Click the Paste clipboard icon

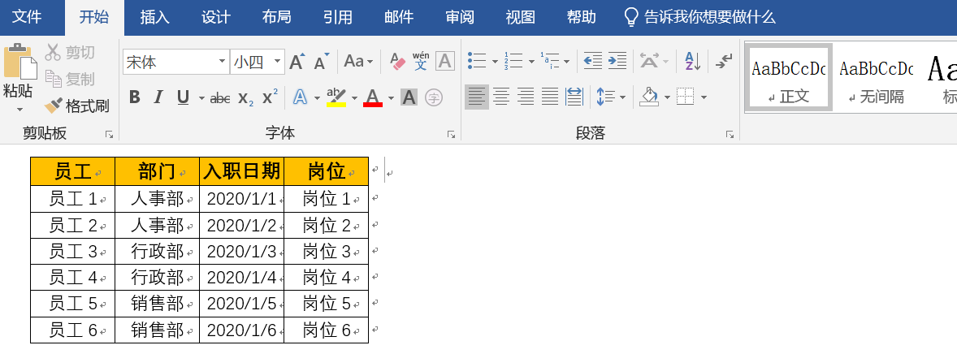click(19, 62)
